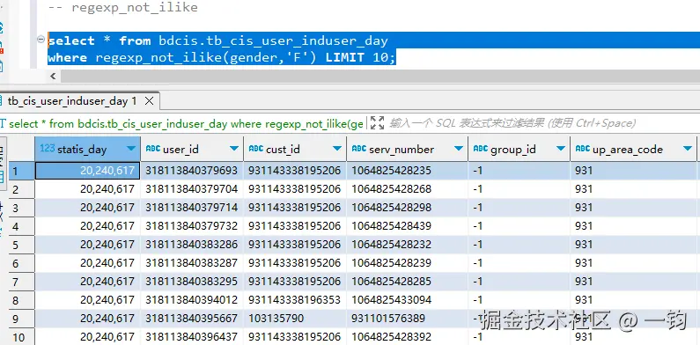Open the cust_id column filter dropdown
Screen dimensions: 700x345
(337, 149)
